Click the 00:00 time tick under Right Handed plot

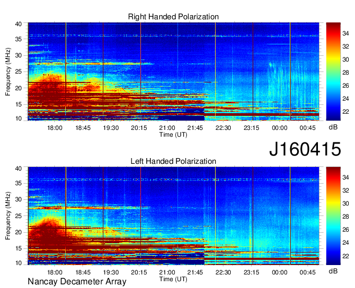click(x=279, y=128)
